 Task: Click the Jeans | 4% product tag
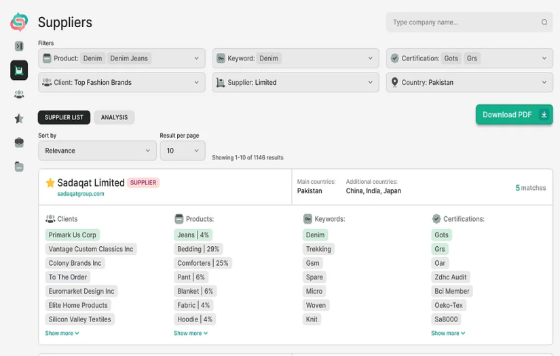[x=193, y=235]
